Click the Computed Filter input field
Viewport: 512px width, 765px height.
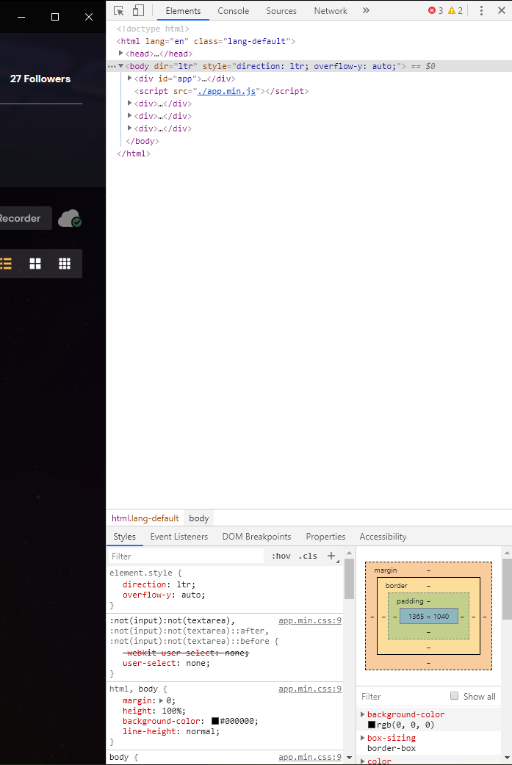pyautogui.click(x=403, y=697)
